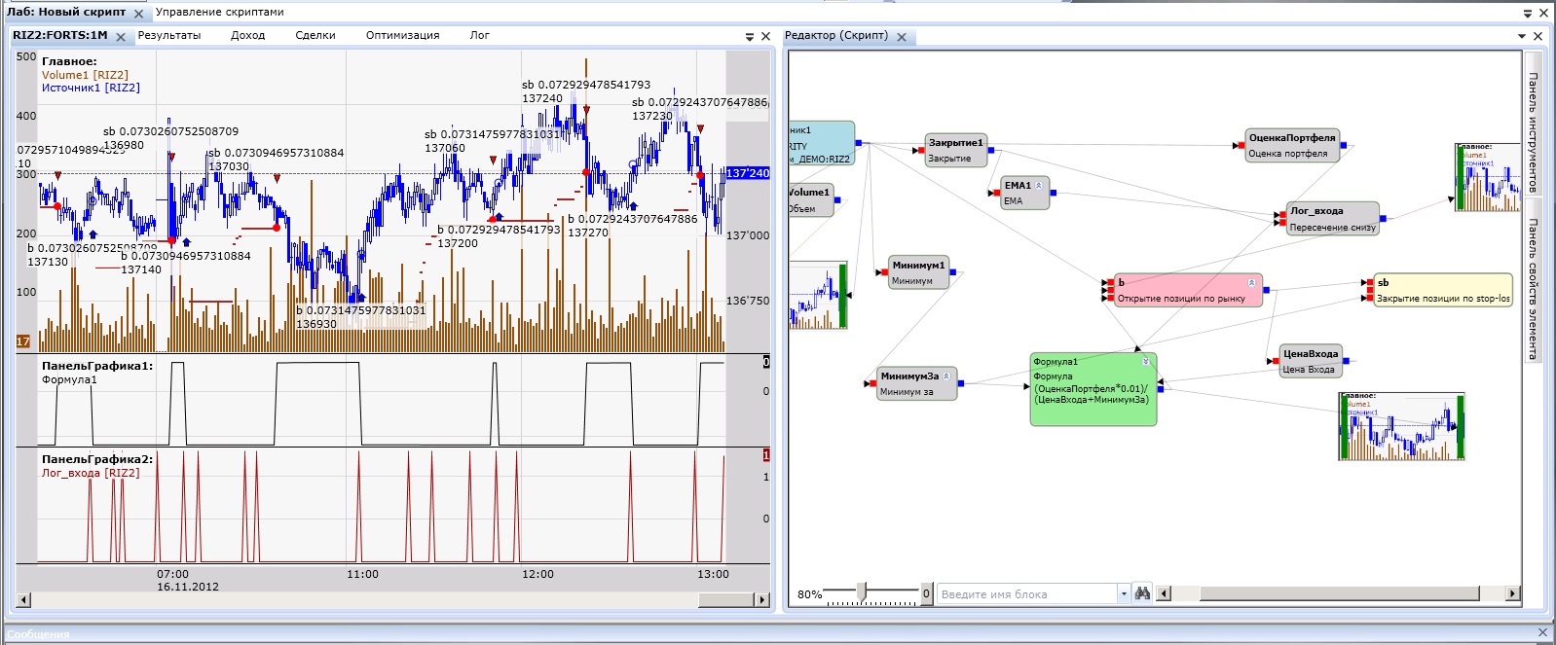Click the blue output port of ОценкаПортфеля block
Screen dimensions: 1556x645
coord(1344,145)
